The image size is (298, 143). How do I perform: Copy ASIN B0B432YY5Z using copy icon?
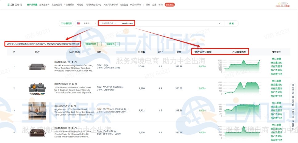[x=75, y=106]
